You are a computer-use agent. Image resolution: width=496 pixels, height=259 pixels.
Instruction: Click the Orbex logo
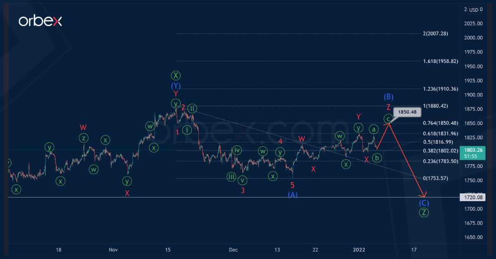40,20
